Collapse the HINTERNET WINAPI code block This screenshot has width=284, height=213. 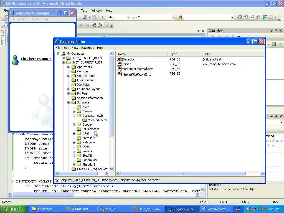tap(14, 181)
